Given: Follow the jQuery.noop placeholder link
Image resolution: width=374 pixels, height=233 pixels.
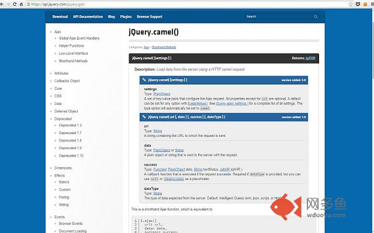Looking at the screenshot, I should [x=174, y=179].
